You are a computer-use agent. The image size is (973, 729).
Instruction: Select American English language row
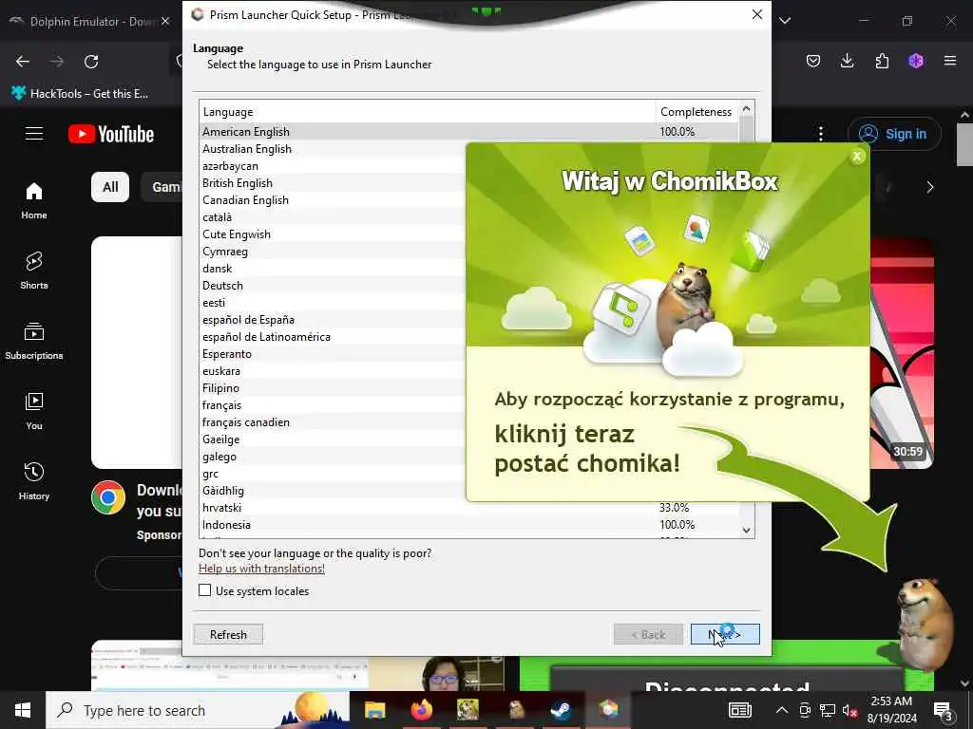(x=469, y=131)
